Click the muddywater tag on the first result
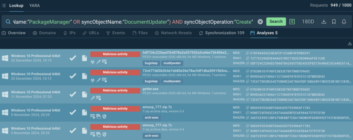 pyautogui.click(x=172, y=63)
